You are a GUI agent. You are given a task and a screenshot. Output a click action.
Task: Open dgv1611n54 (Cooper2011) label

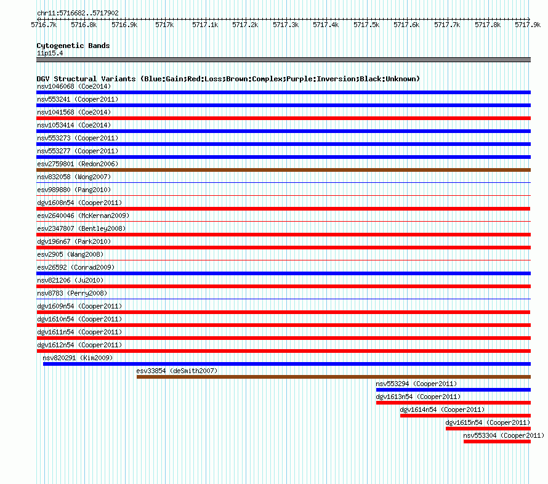[x=79, y=332]
